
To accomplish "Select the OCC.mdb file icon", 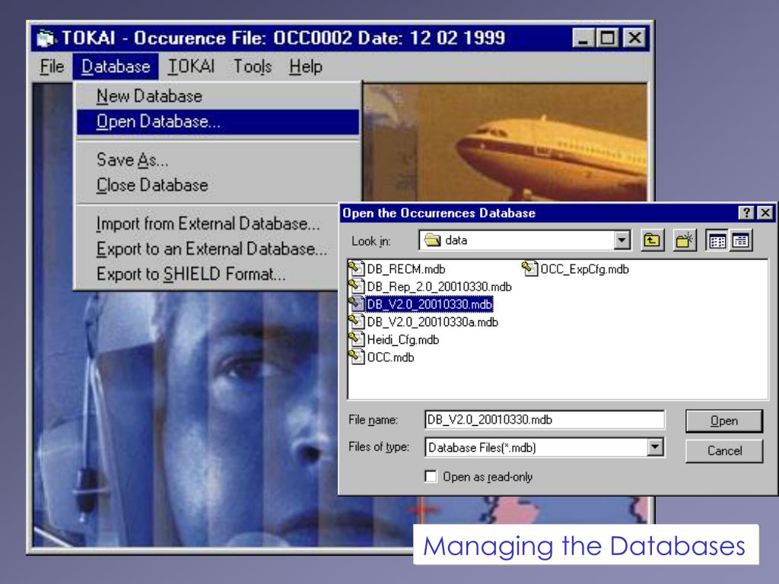I will tap(356, 357).
